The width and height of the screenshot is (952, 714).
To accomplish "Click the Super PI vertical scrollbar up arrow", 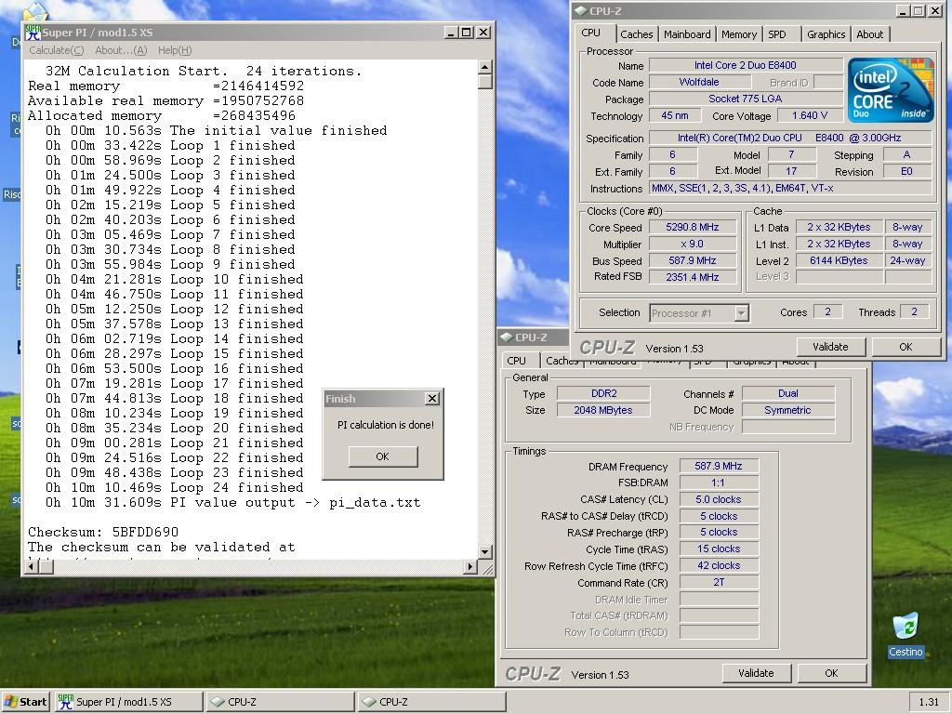I will click(x=484, y=67).
